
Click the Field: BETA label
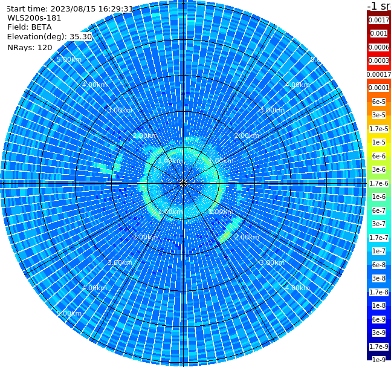(30, 27)
